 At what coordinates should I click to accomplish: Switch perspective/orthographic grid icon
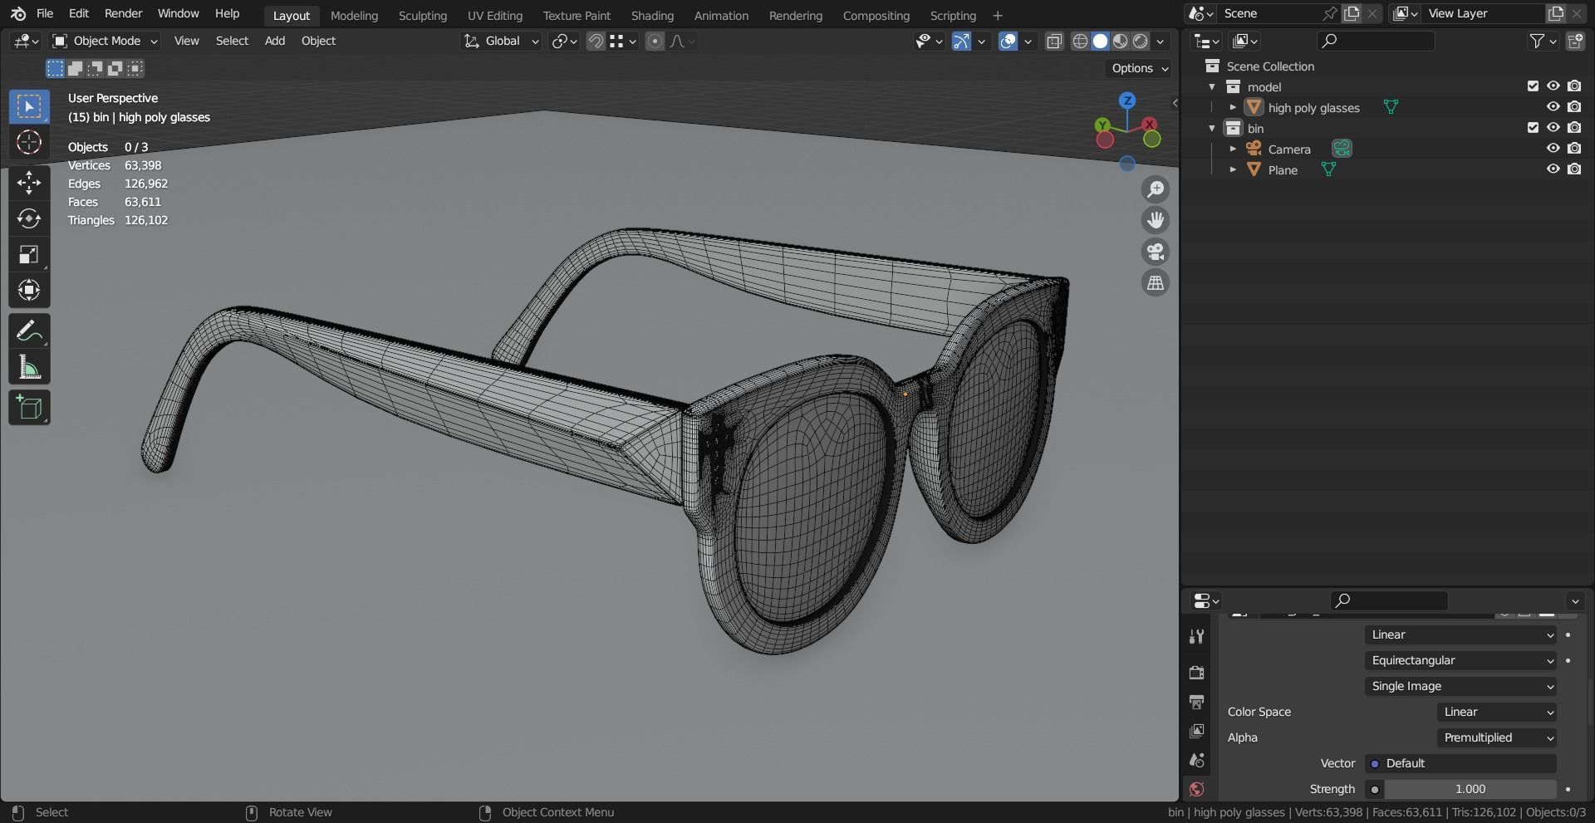pos(1156,283)
